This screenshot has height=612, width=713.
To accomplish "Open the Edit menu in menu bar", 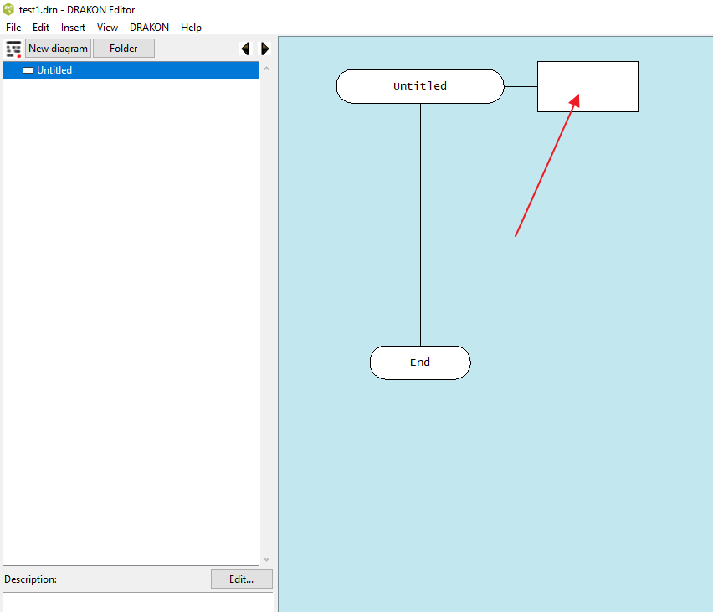I will [41, 28].
